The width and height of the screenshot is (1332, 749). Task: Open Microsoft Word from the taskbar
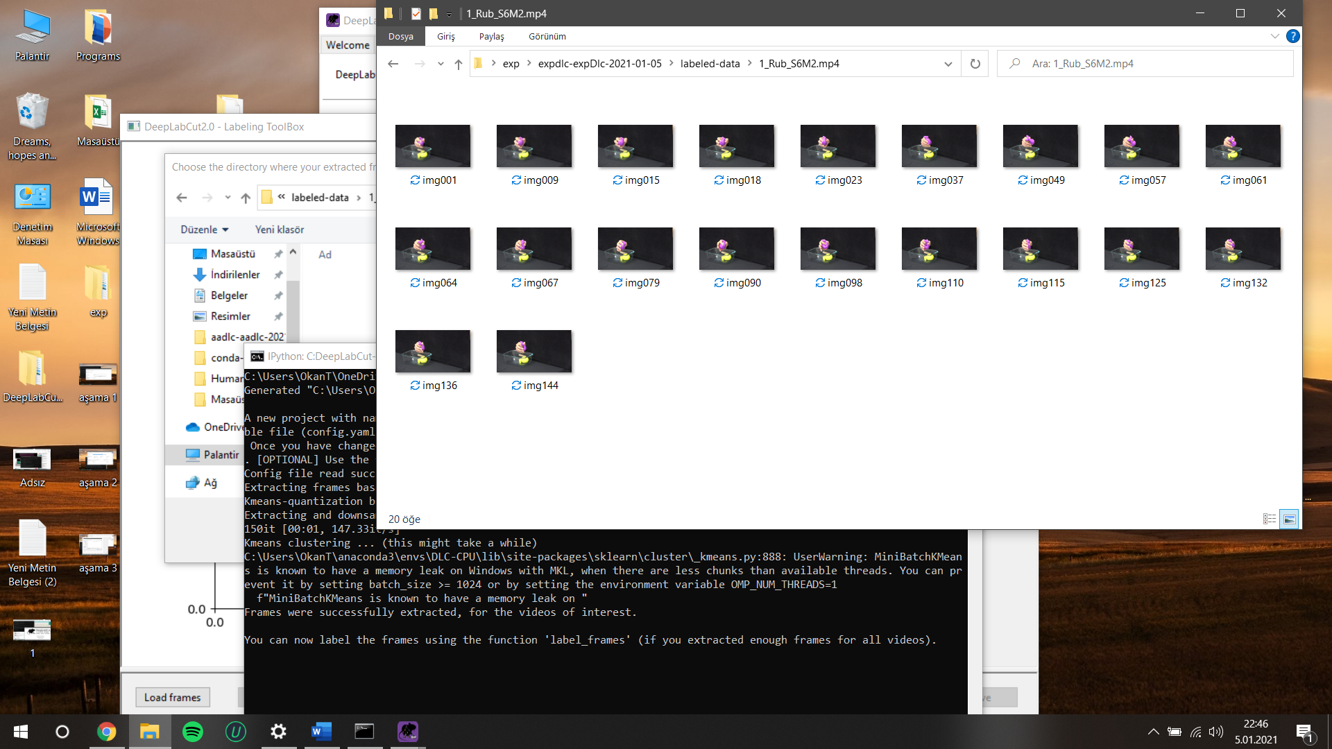[x=321, y=732]
